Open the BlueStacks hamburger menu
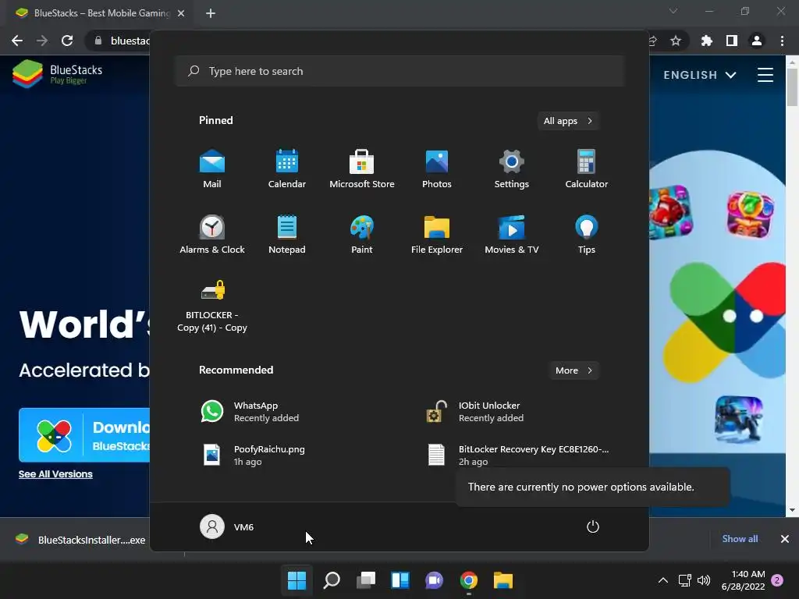This screenshot has height=599, width=799. pyautogui.click(x=765, y=75)
